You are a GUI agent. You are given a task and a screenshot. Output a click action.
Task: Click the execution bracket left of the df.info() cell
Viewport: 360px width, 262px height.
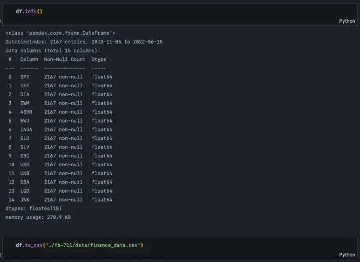1,21
